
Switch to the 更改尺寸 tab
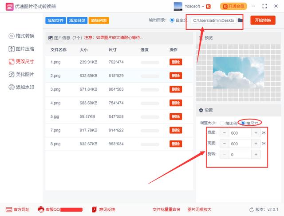tap(21, 62)
